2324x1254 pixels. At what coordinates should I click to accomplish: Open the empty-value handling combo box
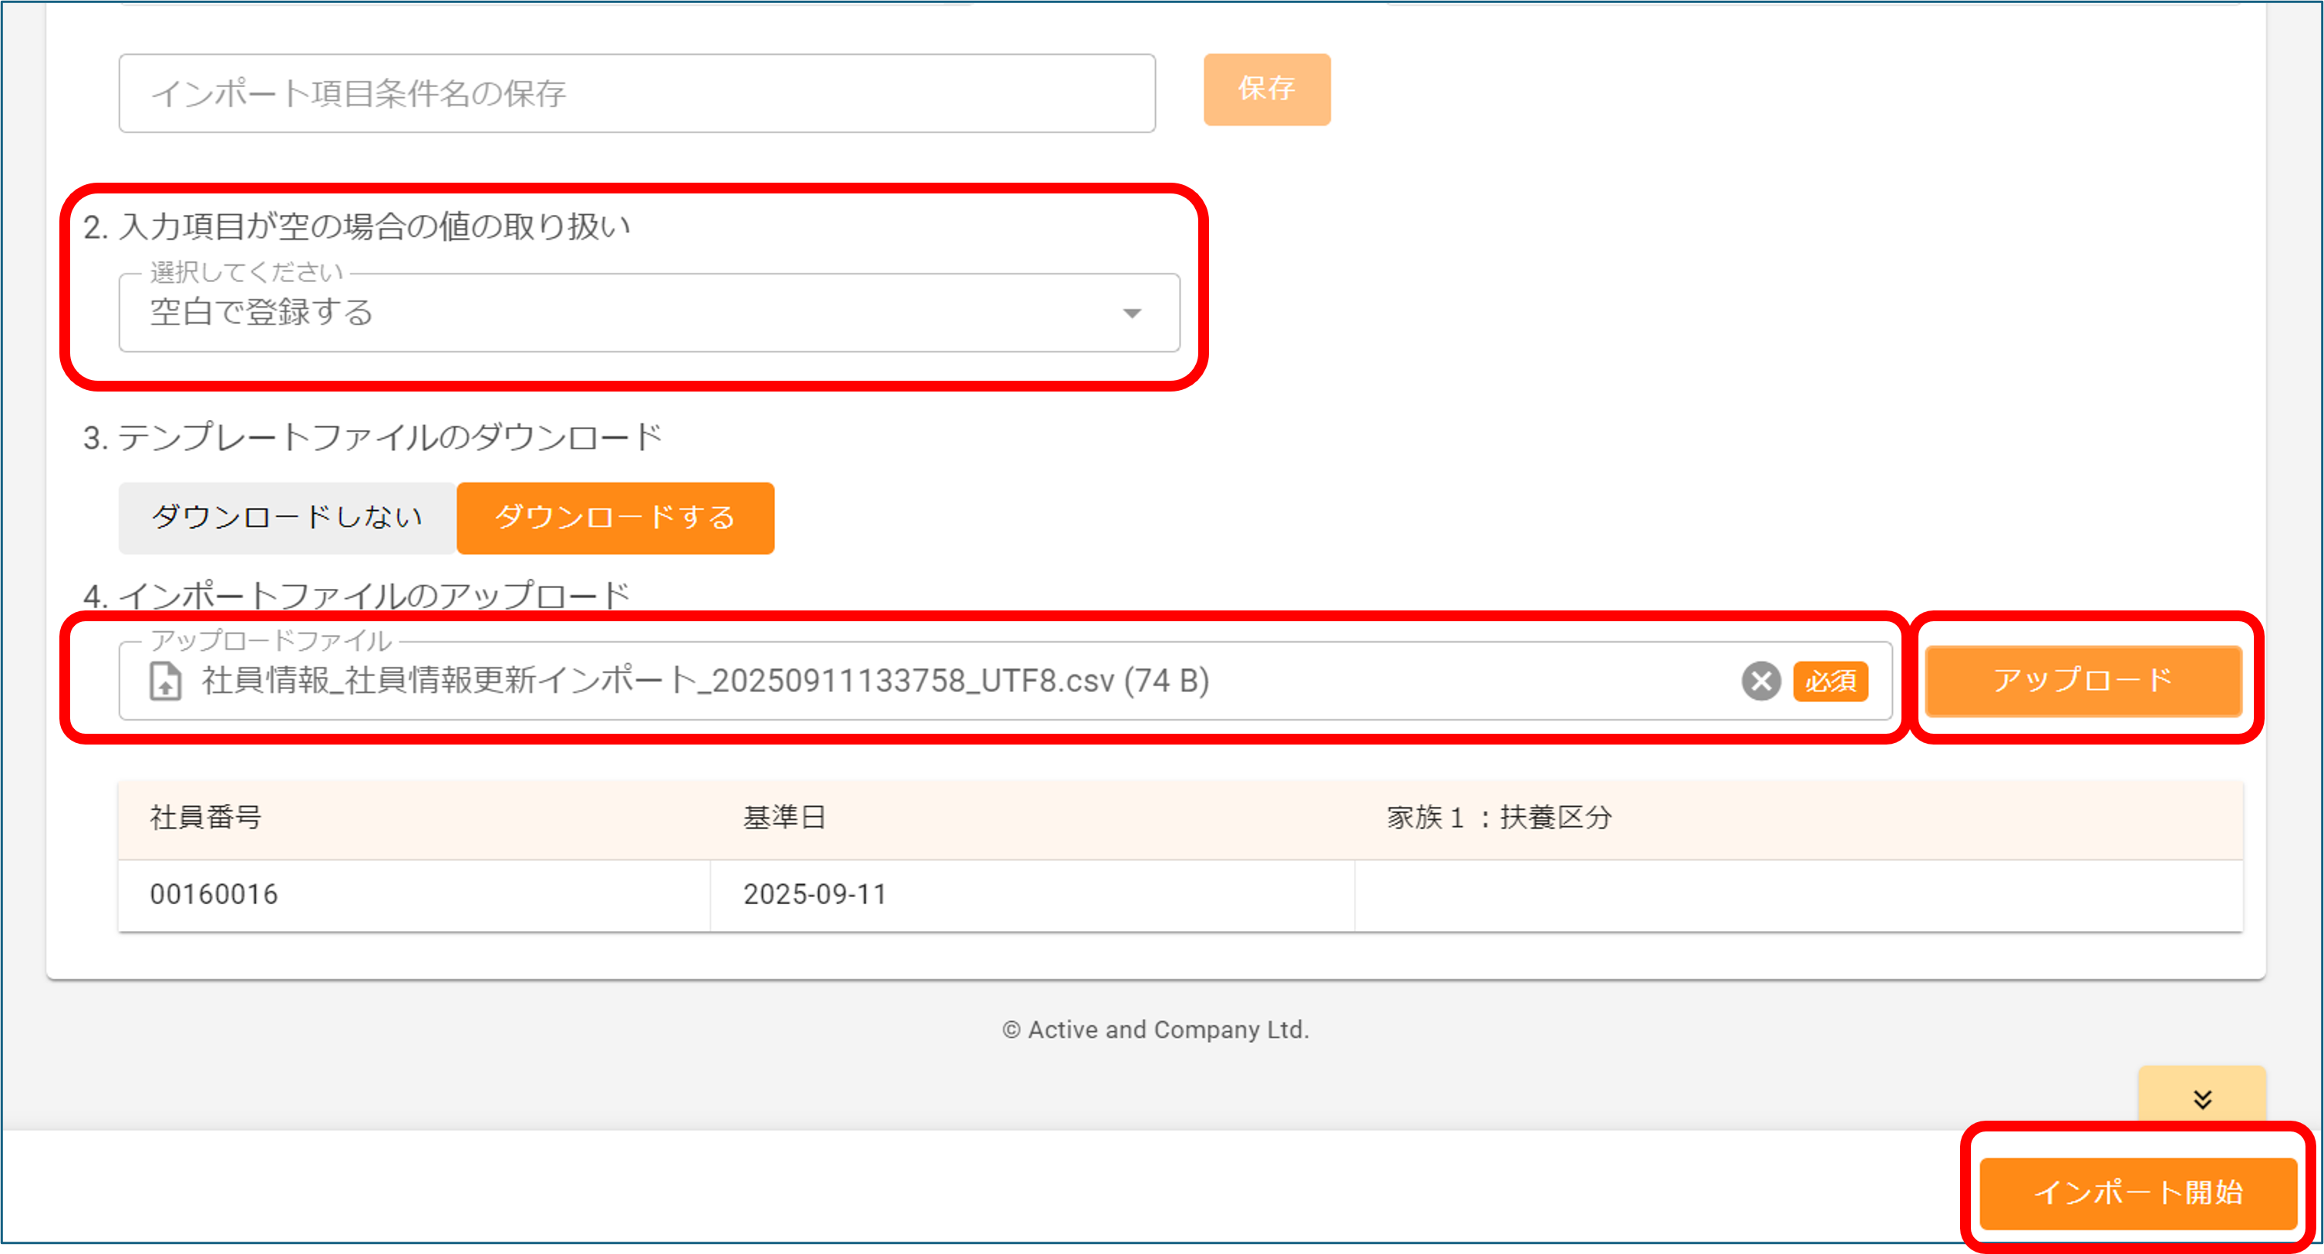(x=632, y=313)
